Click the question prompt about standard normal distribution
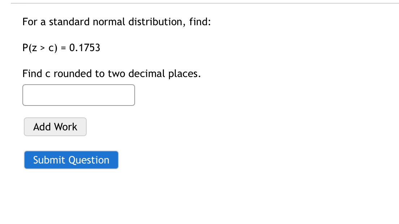The height and width of the screenshot is (224, 399). (x=116, y=22)
